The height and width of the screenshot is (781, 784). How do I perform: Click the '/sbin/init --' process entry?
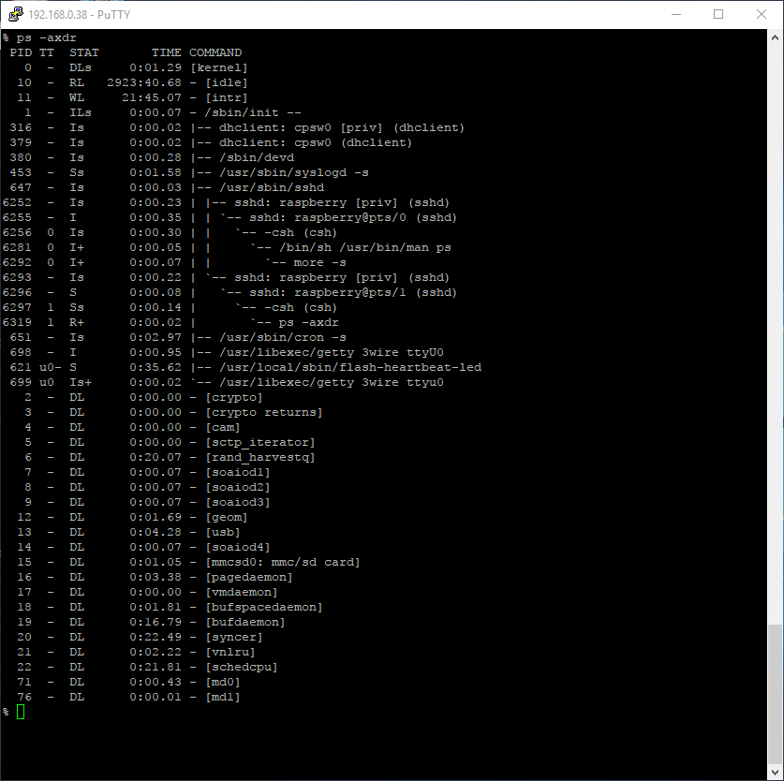253,112
